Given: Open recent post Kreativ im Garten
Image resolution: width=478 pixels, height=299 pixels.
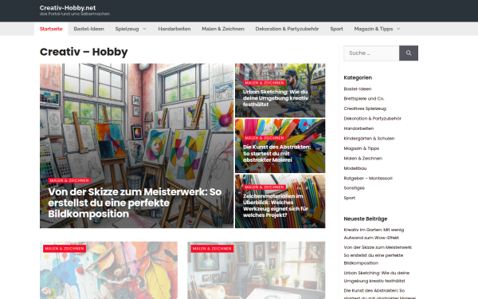Looking at the screenshot, I should (x=374, y=234).
